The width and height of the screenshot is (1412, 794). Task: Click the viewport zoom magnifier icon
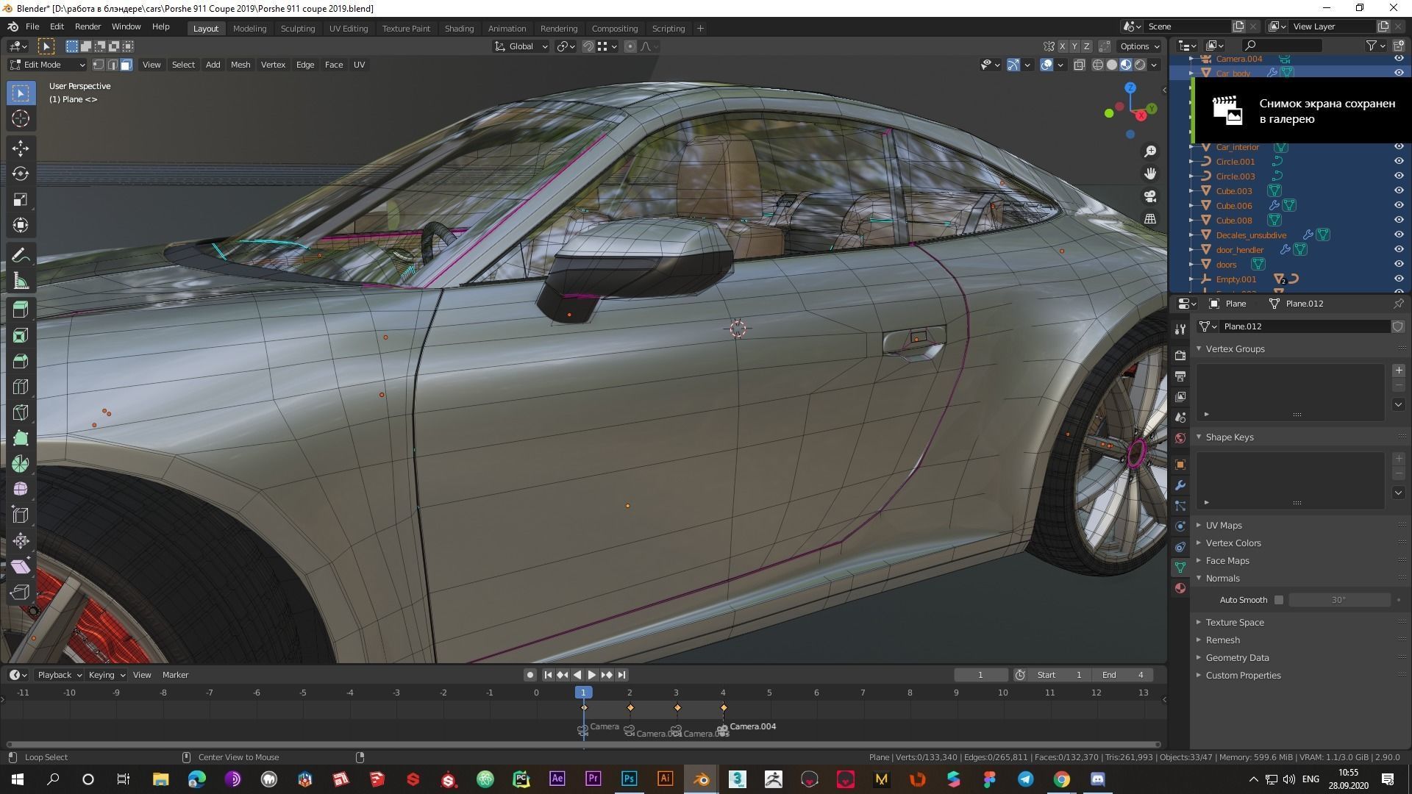pyautogui.click(x=1149, y=151)
